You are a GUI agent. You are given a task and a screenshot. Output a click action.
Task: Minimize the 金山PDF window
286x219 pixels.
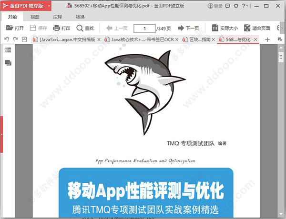[256, 6]
